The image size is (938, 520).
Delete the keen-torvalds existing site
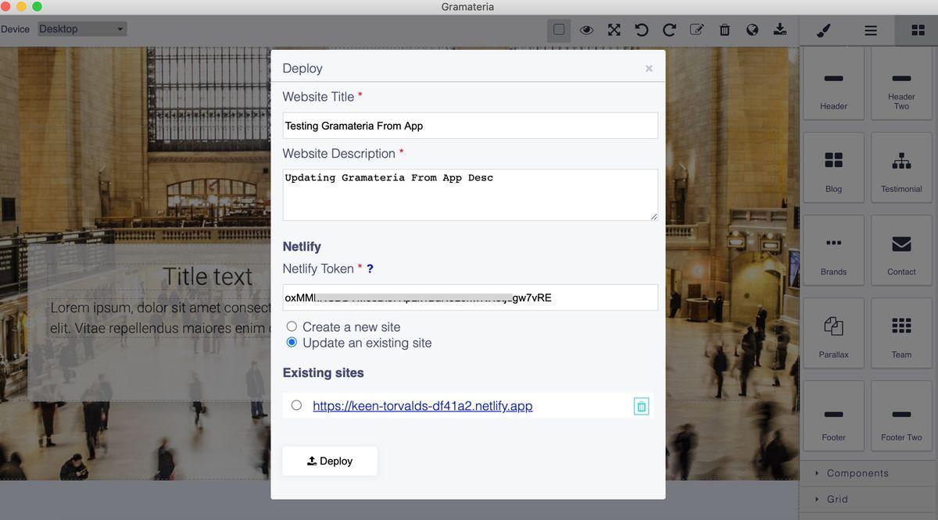(x=642, y=406)
